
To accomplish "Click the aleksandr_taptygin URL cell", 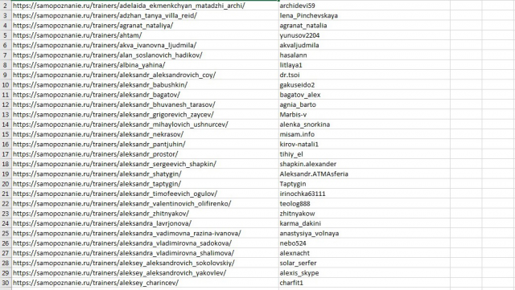I will (145, 184).
